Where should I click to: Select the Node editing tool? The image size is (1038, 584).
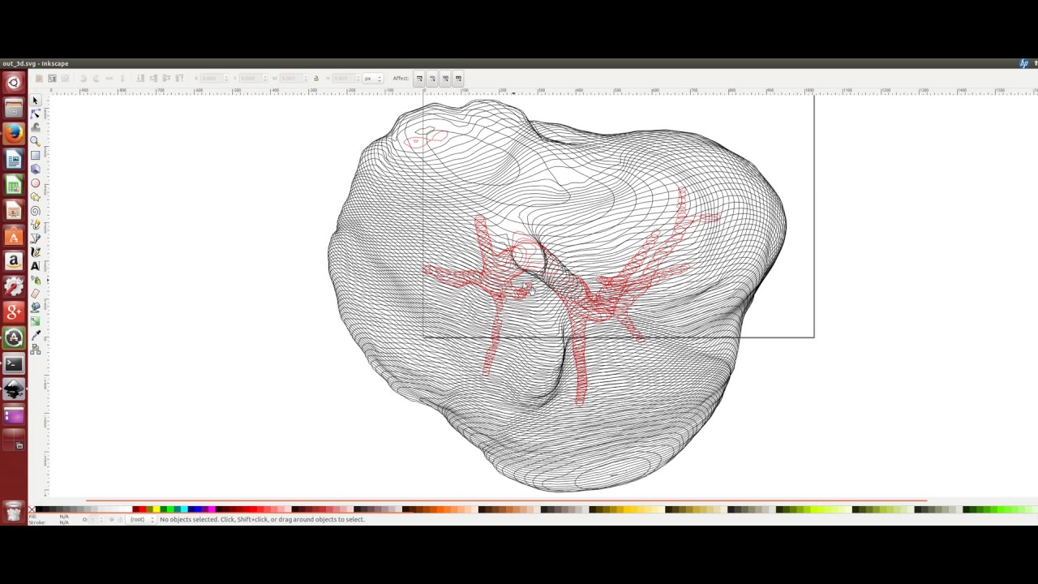click(35, 114)
